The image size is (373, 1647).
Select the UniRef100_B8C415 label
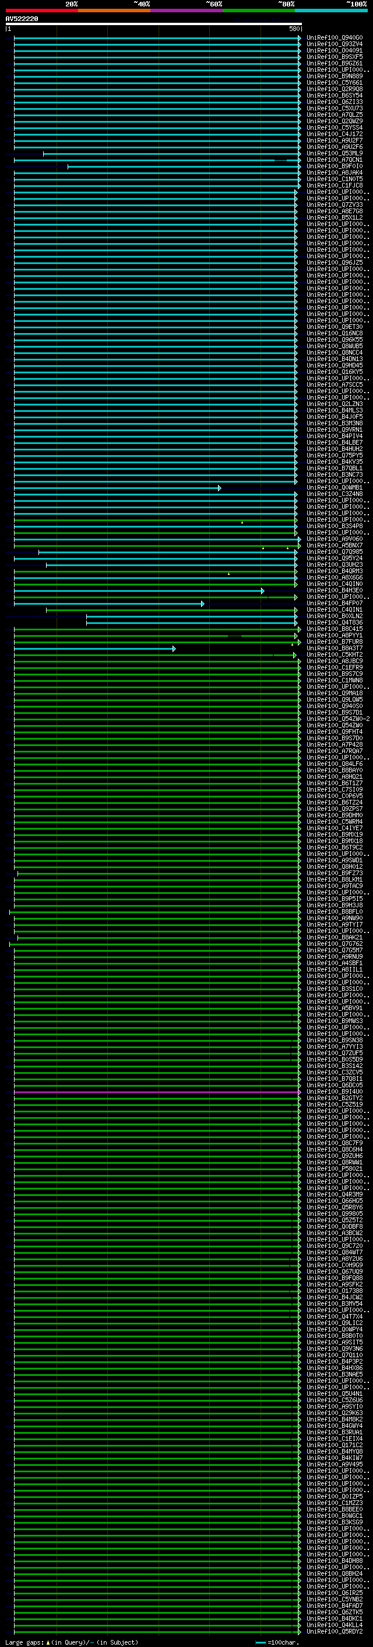point(334,630)
